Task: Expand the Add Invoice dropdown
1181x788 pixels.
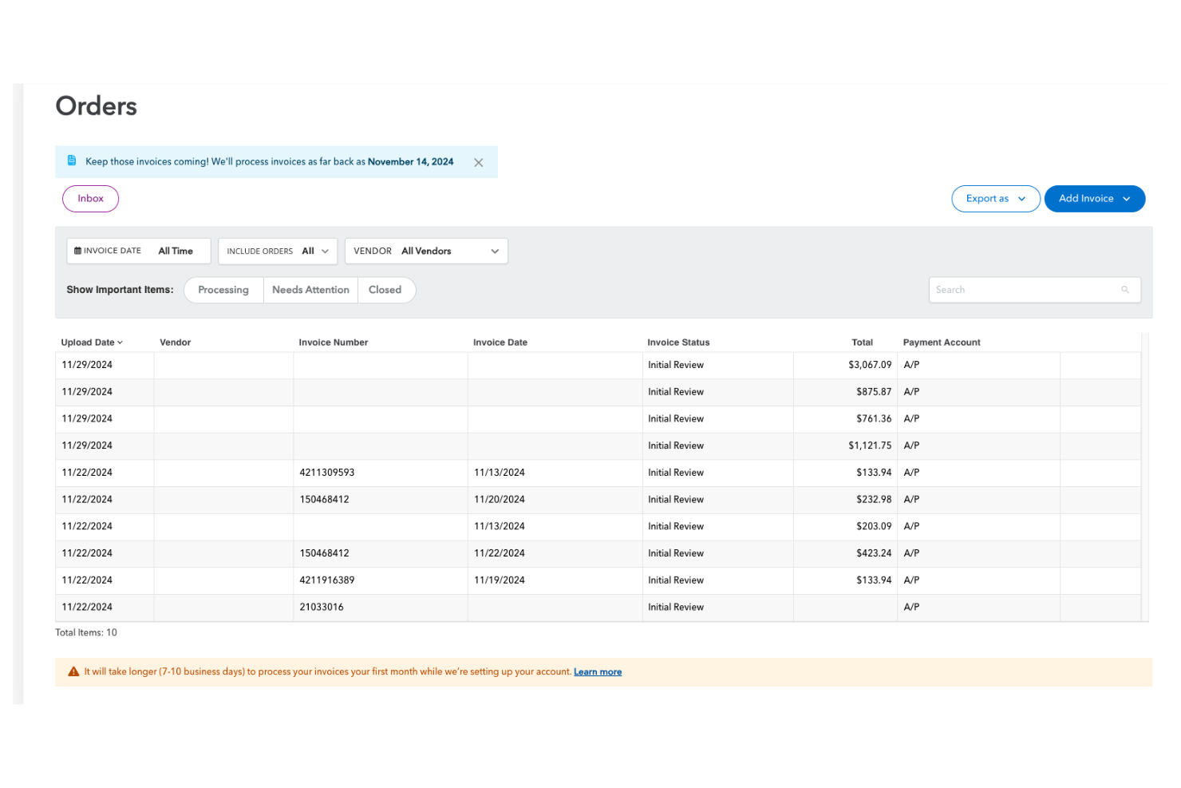Action: pyautogui.click(x=1094, y=198)
